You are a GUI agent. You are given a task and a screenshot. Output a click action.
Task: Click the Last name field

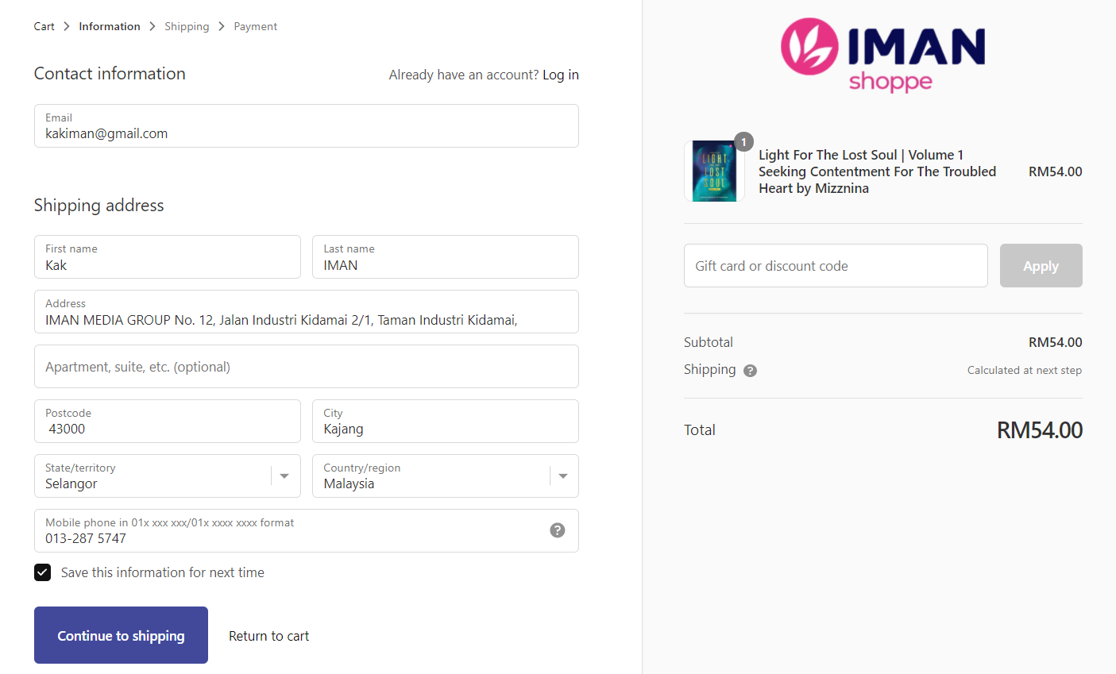pos(446,257)
